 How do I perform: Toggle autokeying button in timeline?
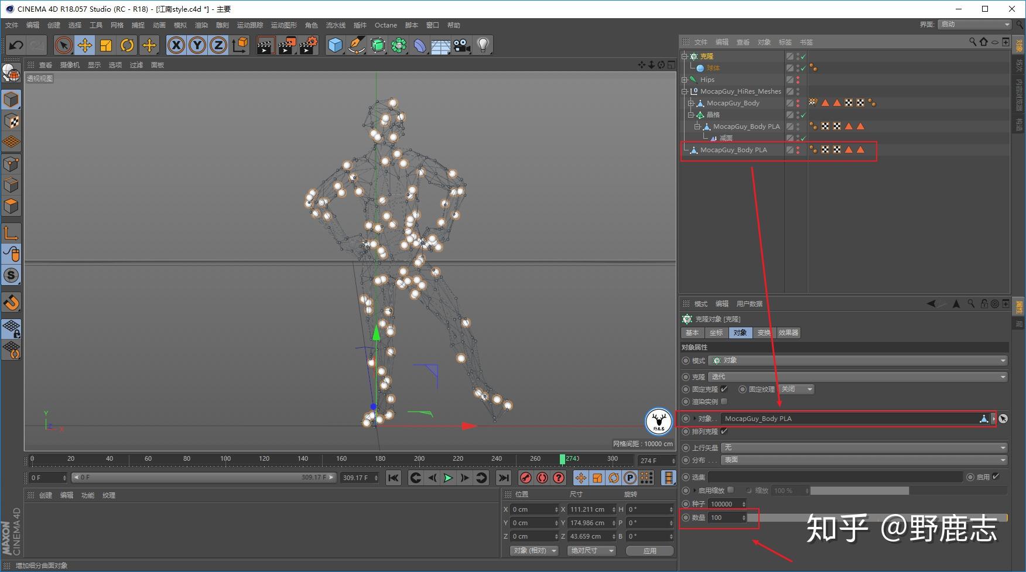pyautogui.click(x=542, y=478)
